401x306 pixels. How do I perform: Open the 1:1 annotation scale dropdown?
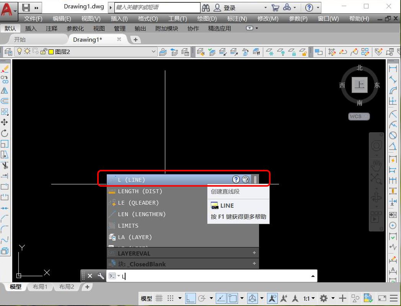point(309,298)
